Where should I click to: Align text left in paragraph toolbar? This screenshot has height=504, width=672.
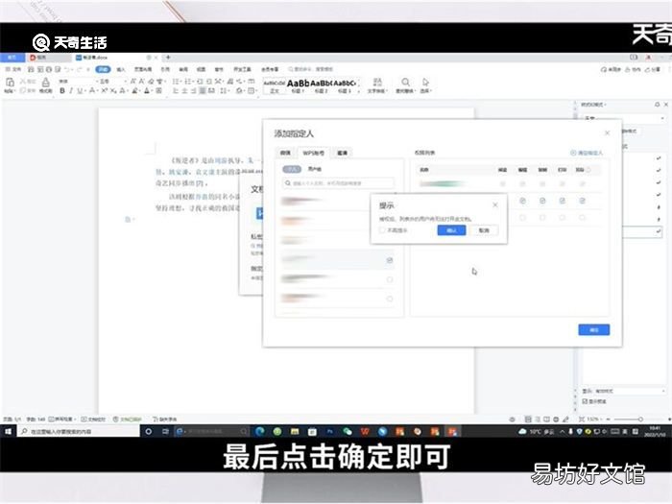click(x=176, y=90)
